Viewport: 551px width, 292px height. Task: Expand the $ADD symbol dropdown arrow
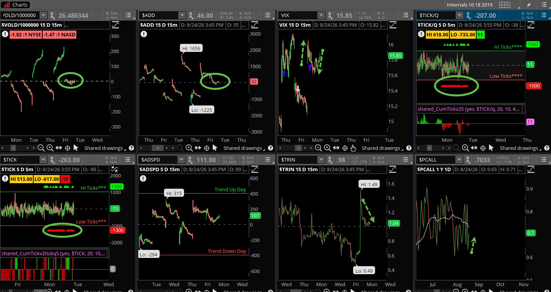click(182, 15)
